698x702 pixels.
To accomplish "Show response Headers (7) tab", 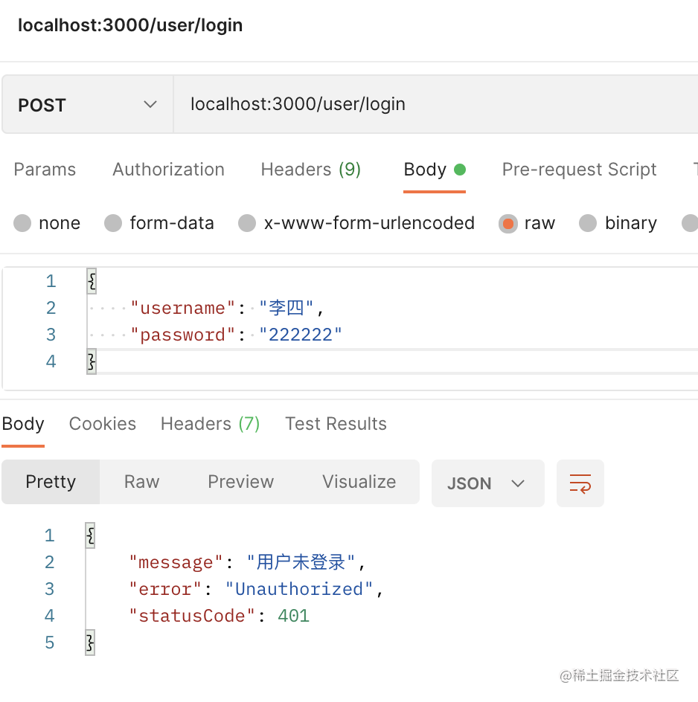I will click(210, 424).
